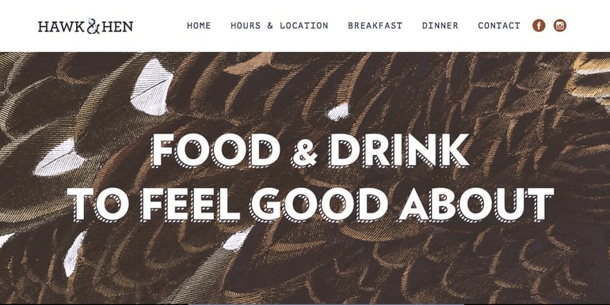
Task: Open the Hours & Location page
Action: coord(280,25)
